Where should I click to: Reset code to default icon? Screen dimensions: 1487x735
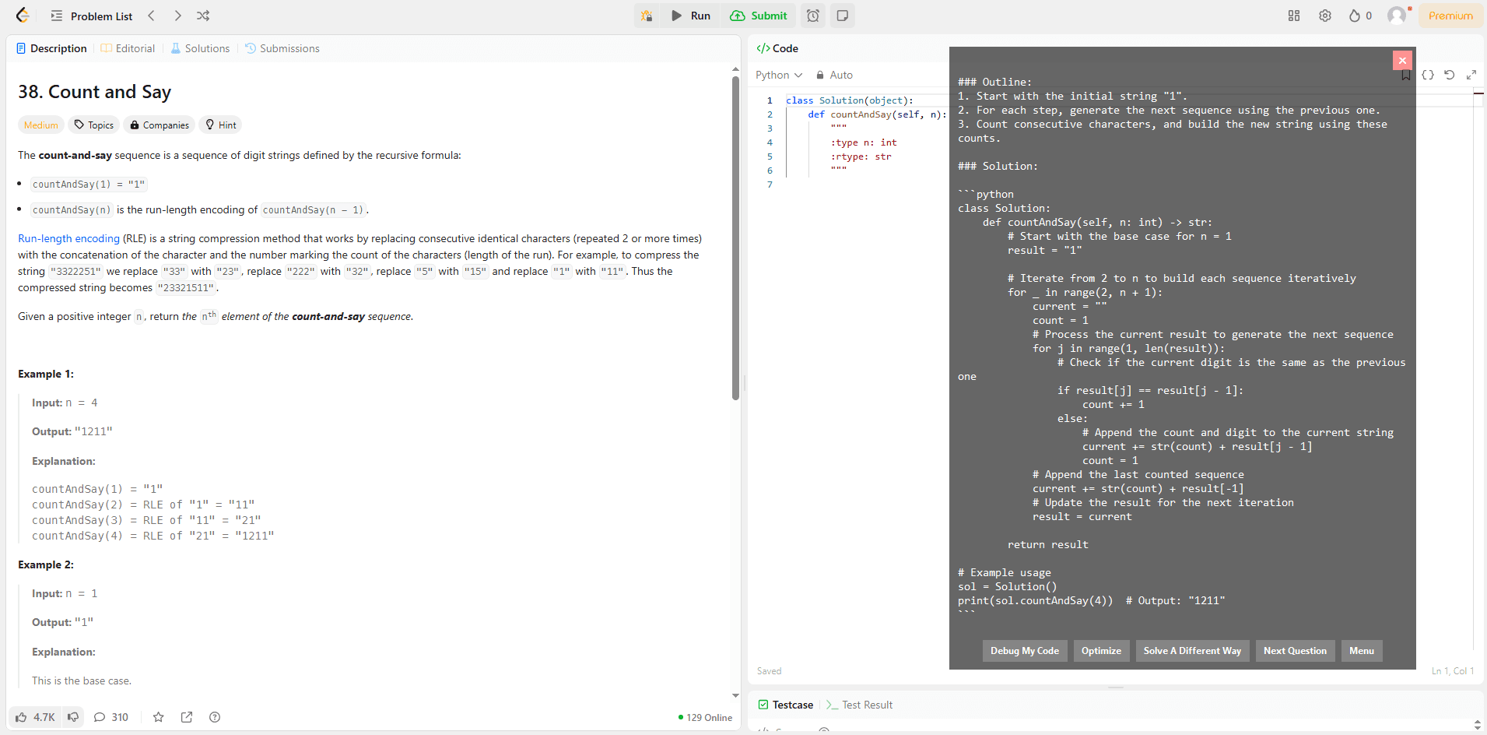click(x=1450, y=75)
